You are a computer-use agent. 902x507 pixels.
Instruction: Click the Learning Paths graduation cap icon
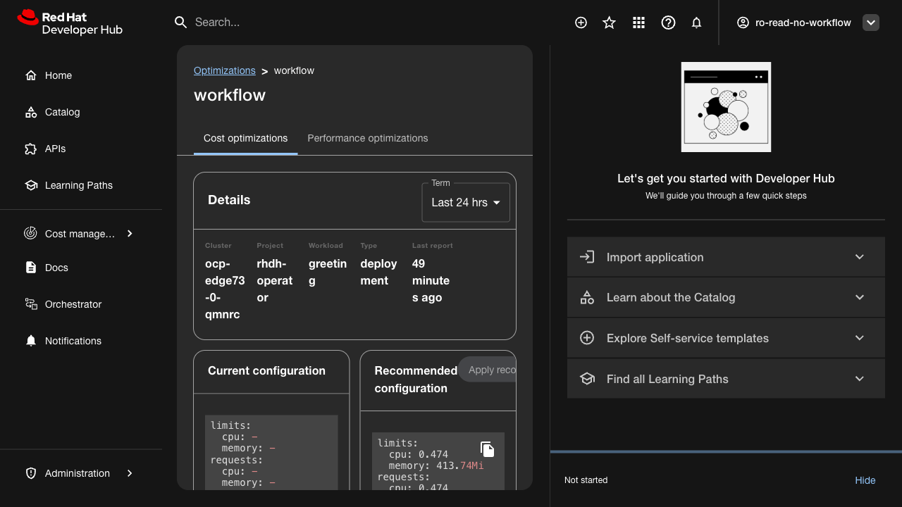point(31,185)
